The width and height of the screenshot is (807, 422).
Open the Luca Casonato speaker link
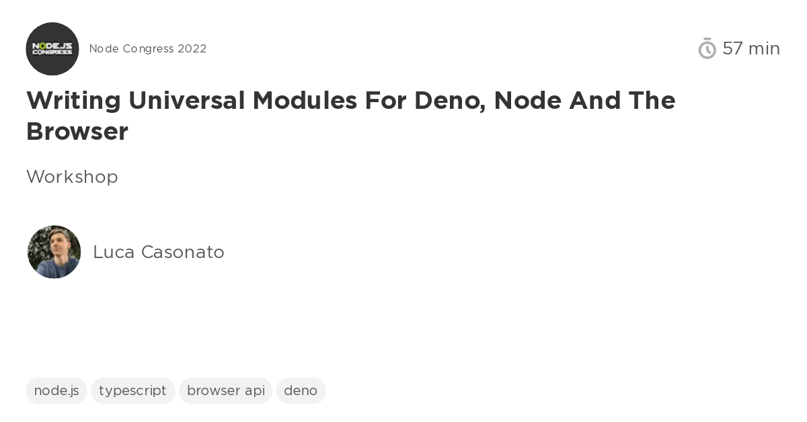click(159, 252)
